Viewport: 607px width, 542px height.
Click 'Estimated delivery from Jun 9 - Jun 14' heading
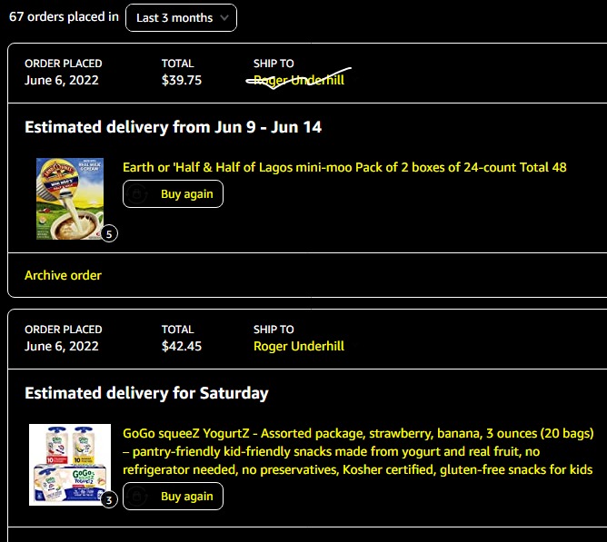(x=173, y=127)
